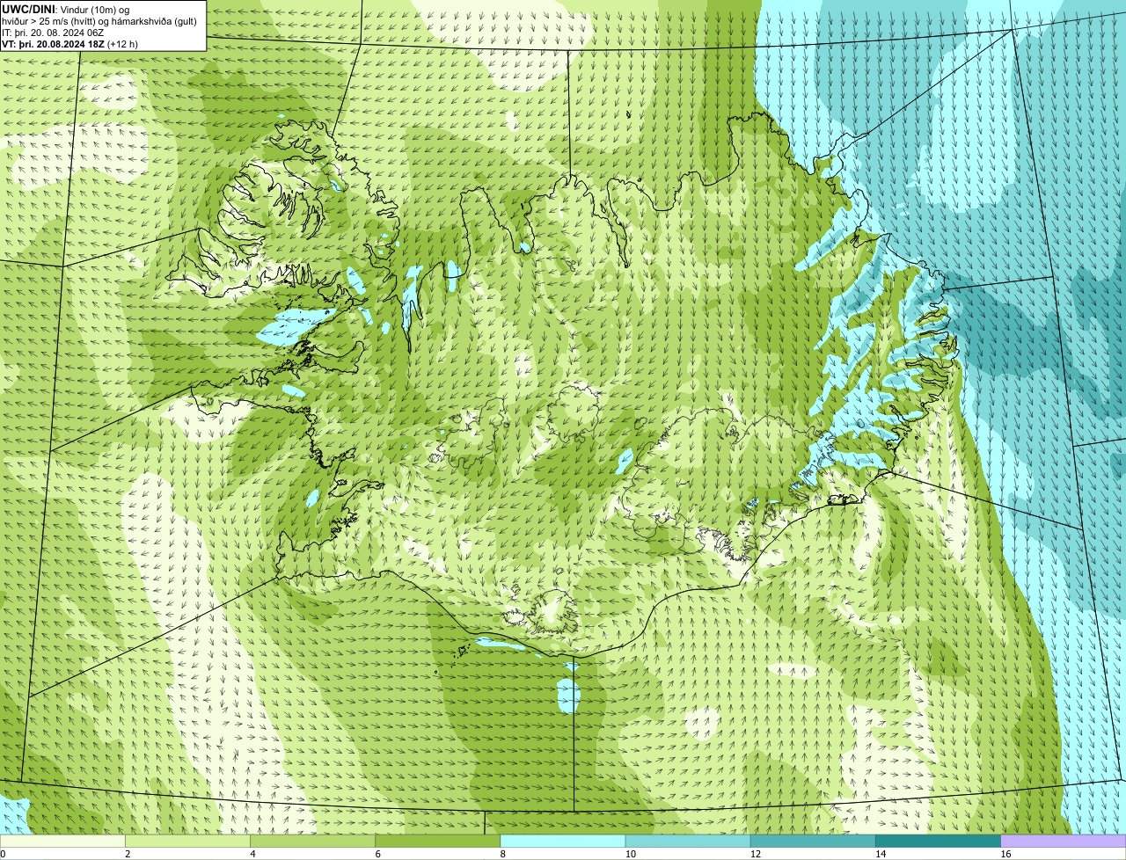Click the '8' scale label

pos(503,854)
